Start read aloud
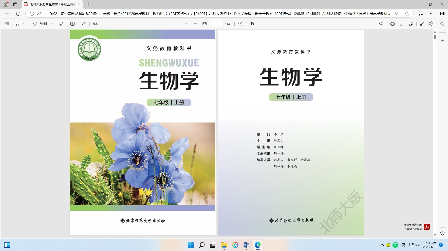This screenshot has width=448, height=251. [x=84, y=24]
